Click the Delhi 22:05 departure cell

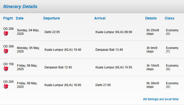52,32
